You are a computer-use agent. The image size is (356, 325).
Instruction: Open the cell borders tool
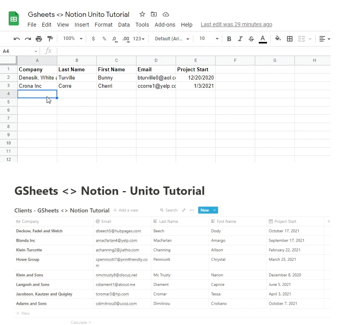[290, 39]
